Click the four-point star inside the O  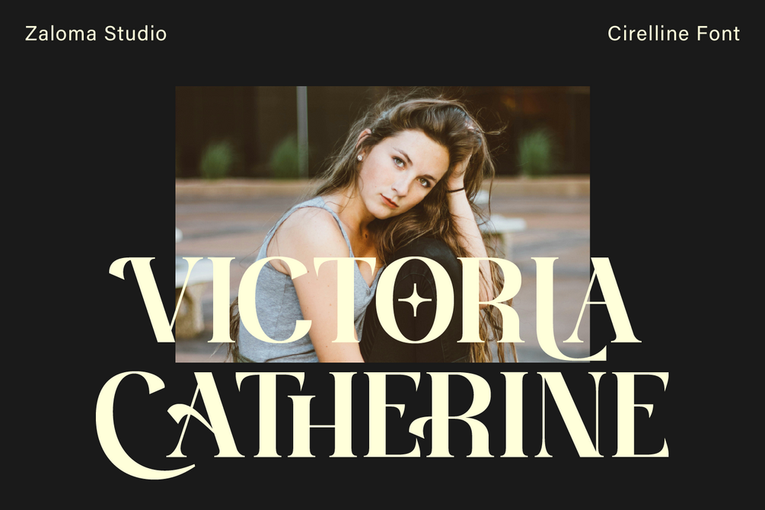pyautogui.click(x=415, y=299)
